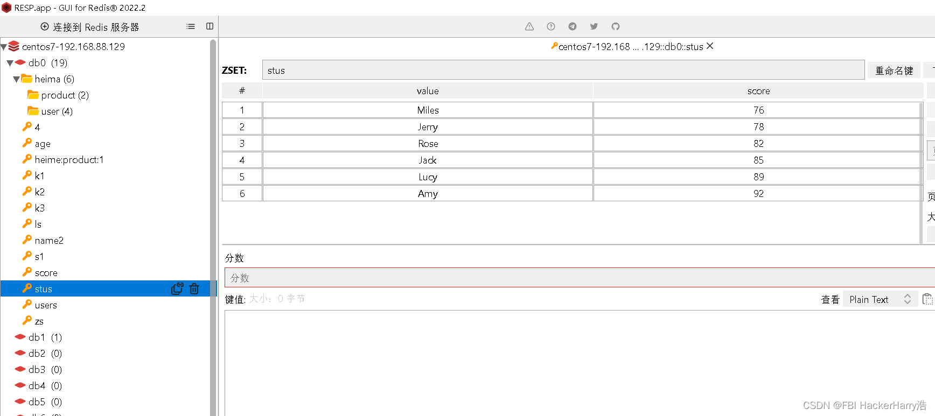Select the k3 key in tree

(39, 208)
